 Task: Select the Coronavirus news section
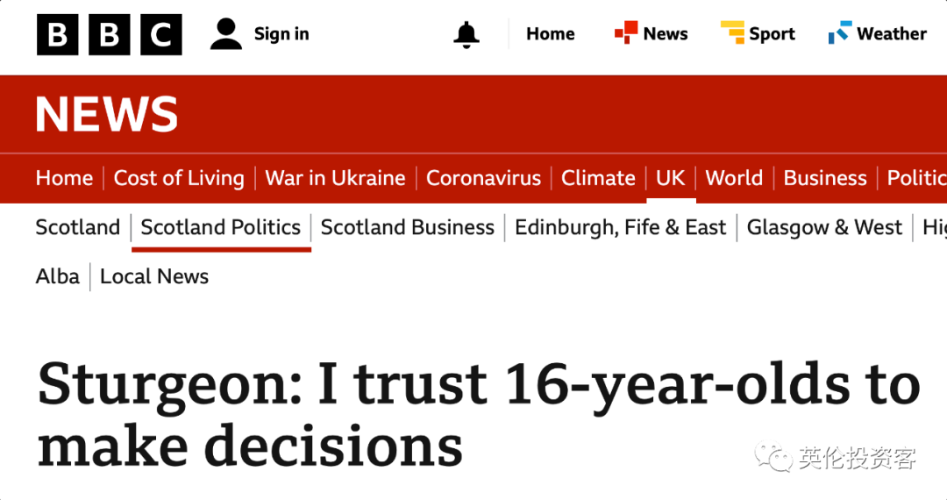point(484,178)
